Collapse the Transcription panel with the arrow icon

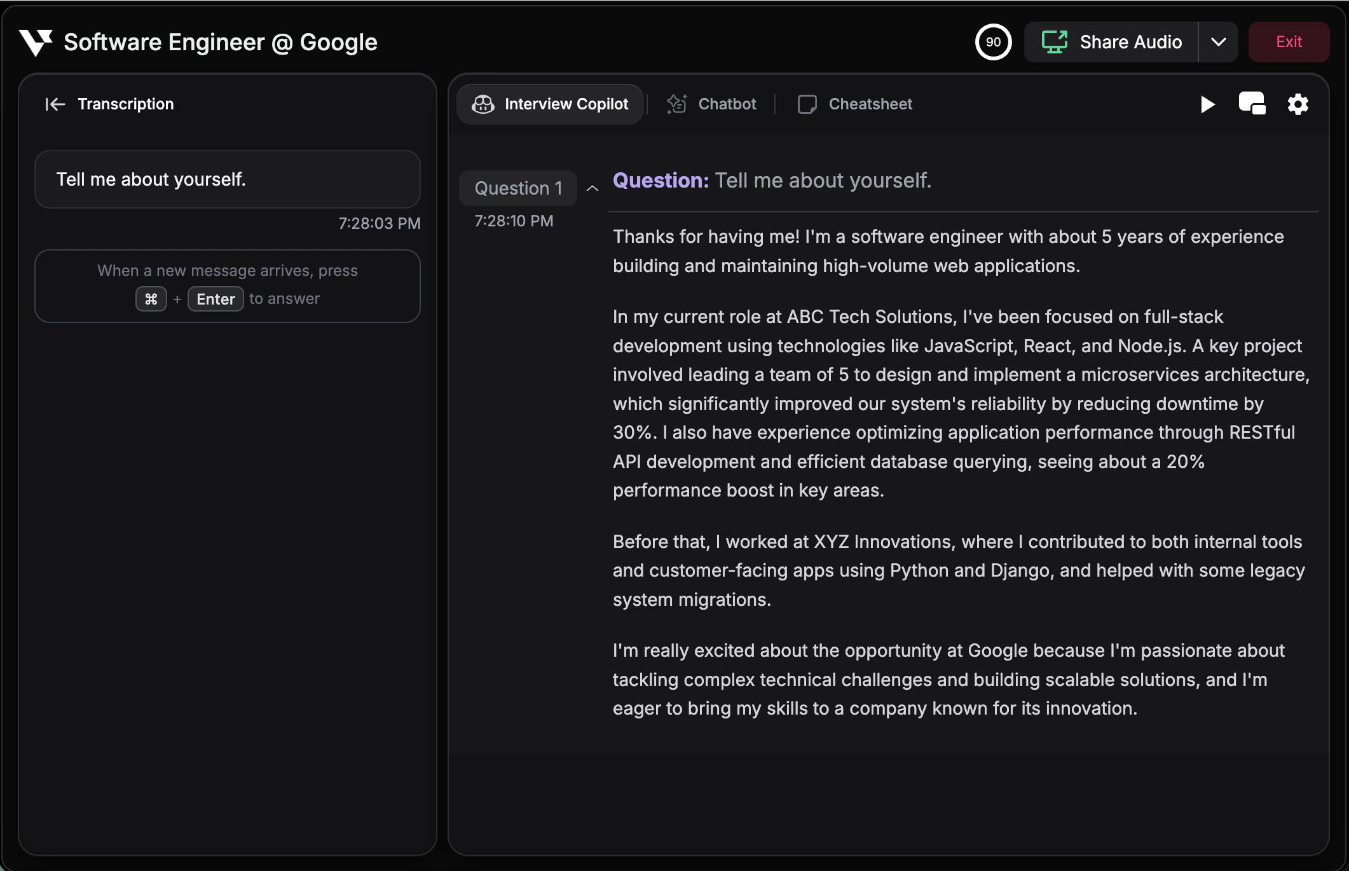tap(55, 104)
